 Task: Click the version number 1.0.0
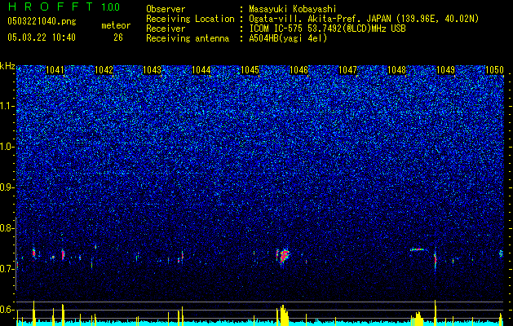tap(111, 7)
